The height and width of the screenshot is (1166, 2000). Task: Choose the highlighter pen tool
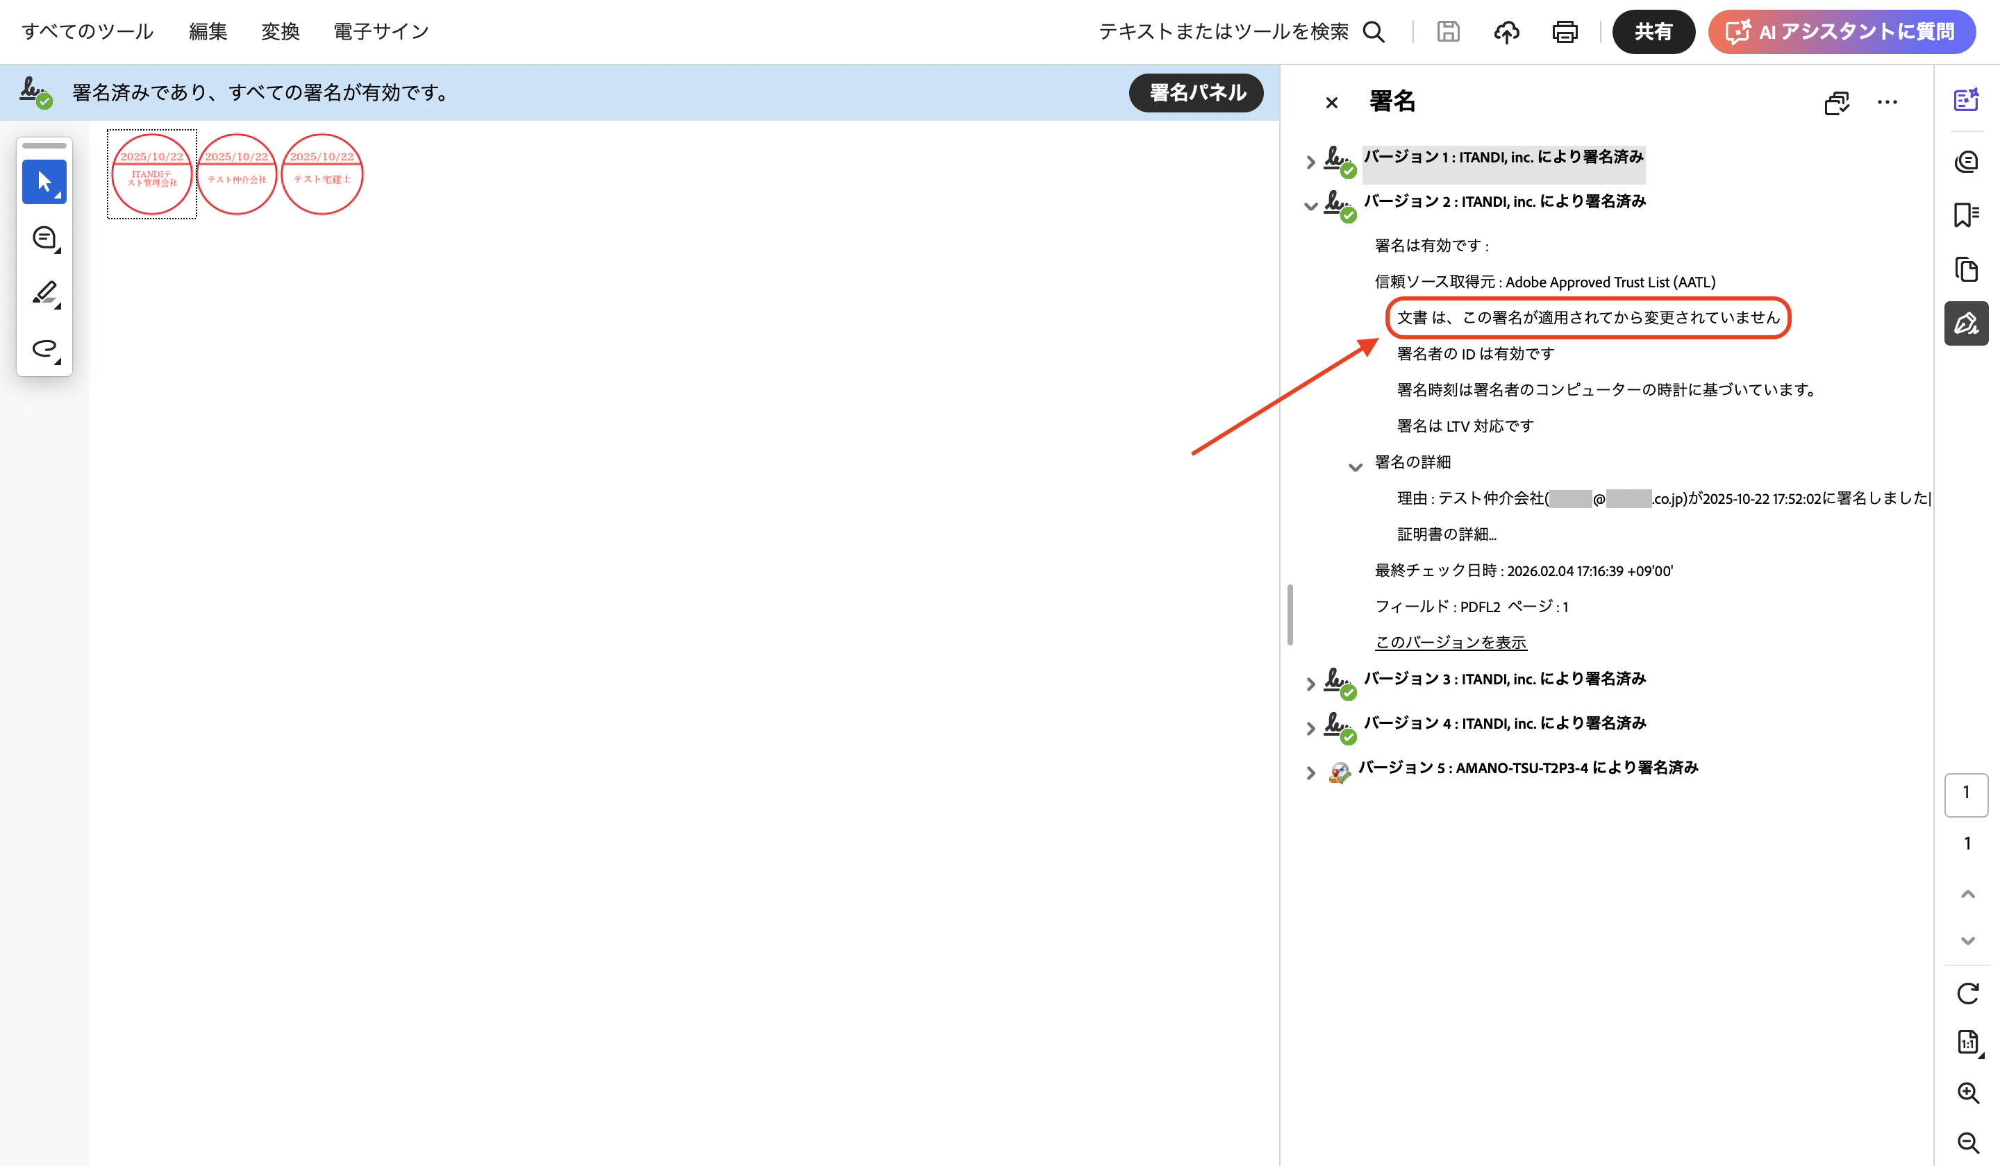tap(44, 294)
